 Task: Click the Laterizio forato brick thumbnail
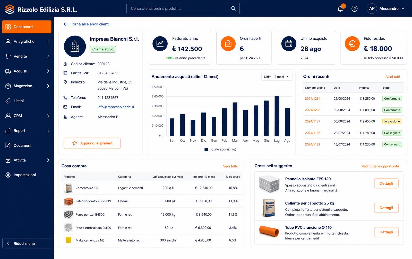(x=68, y=201)
